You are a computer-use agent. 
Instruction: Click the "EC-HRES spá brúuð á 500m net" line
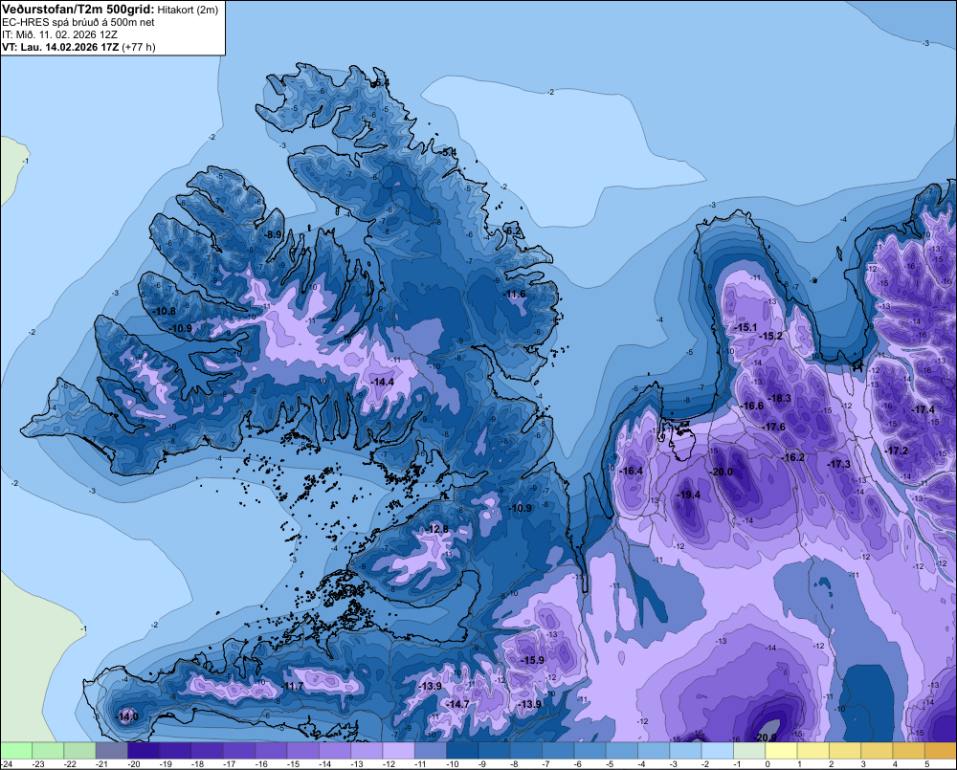point(78,23)
